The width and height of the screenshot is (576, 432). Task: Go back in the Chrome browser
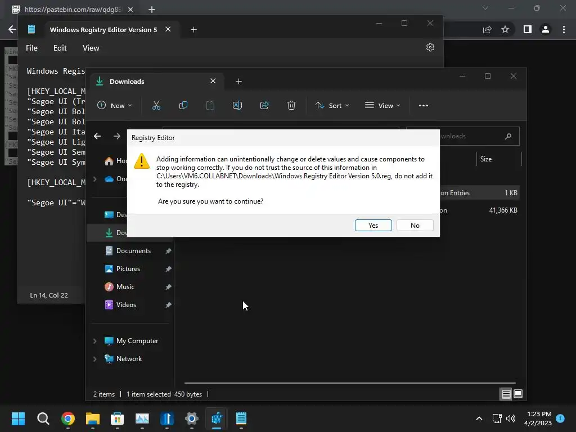click(12, 29)
